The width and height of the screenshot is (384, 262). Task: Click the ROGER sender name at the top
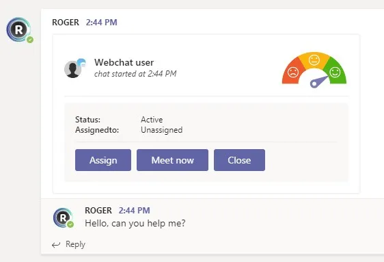[66, 23]
